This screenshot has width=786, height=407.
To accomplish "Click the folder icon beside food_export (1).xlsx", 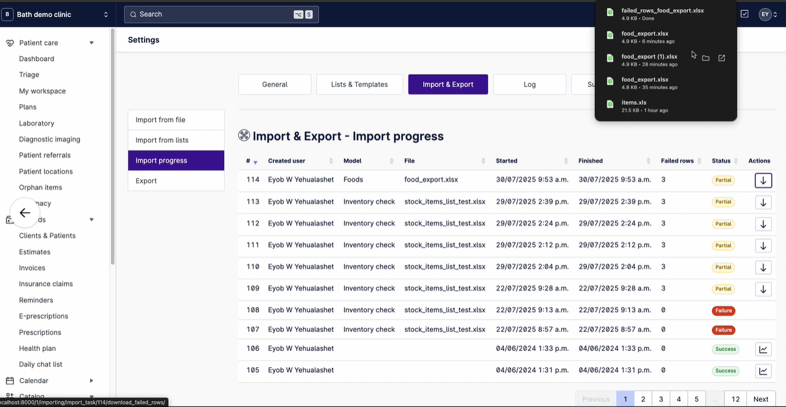I will point(705,58).
